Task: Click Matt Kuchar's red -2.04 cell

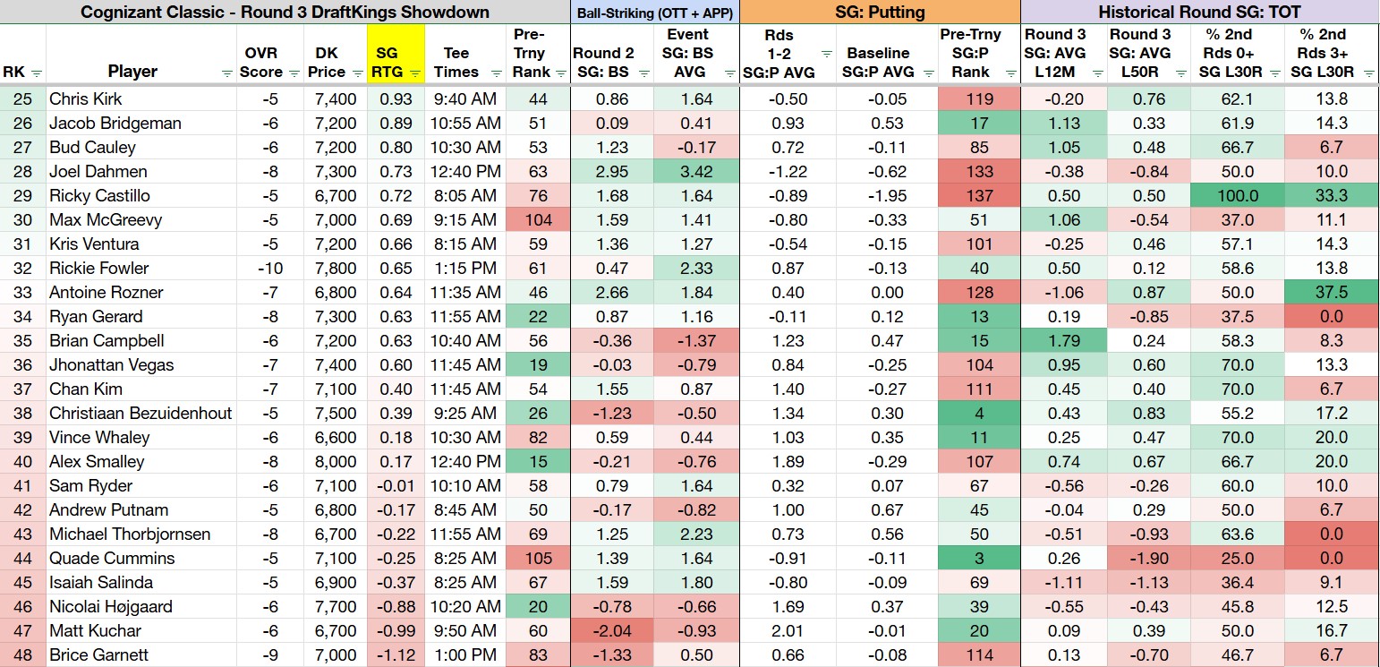Action: click(612, 630)
